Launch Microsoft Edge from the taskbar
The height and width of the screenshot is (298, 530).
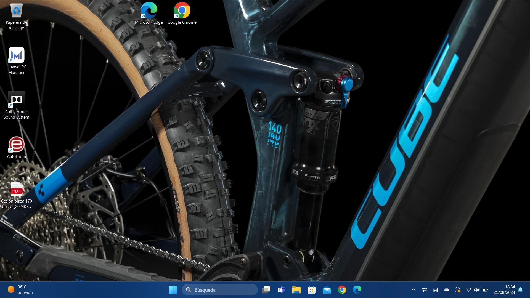pyautogui.click(x=357, y=290)
